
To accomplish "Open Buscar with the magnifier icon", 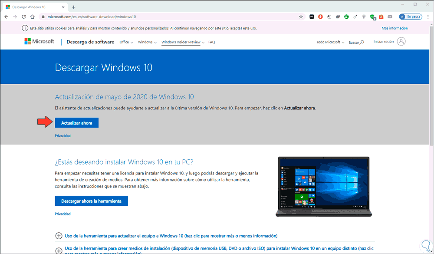I will (x=356, y=42).
